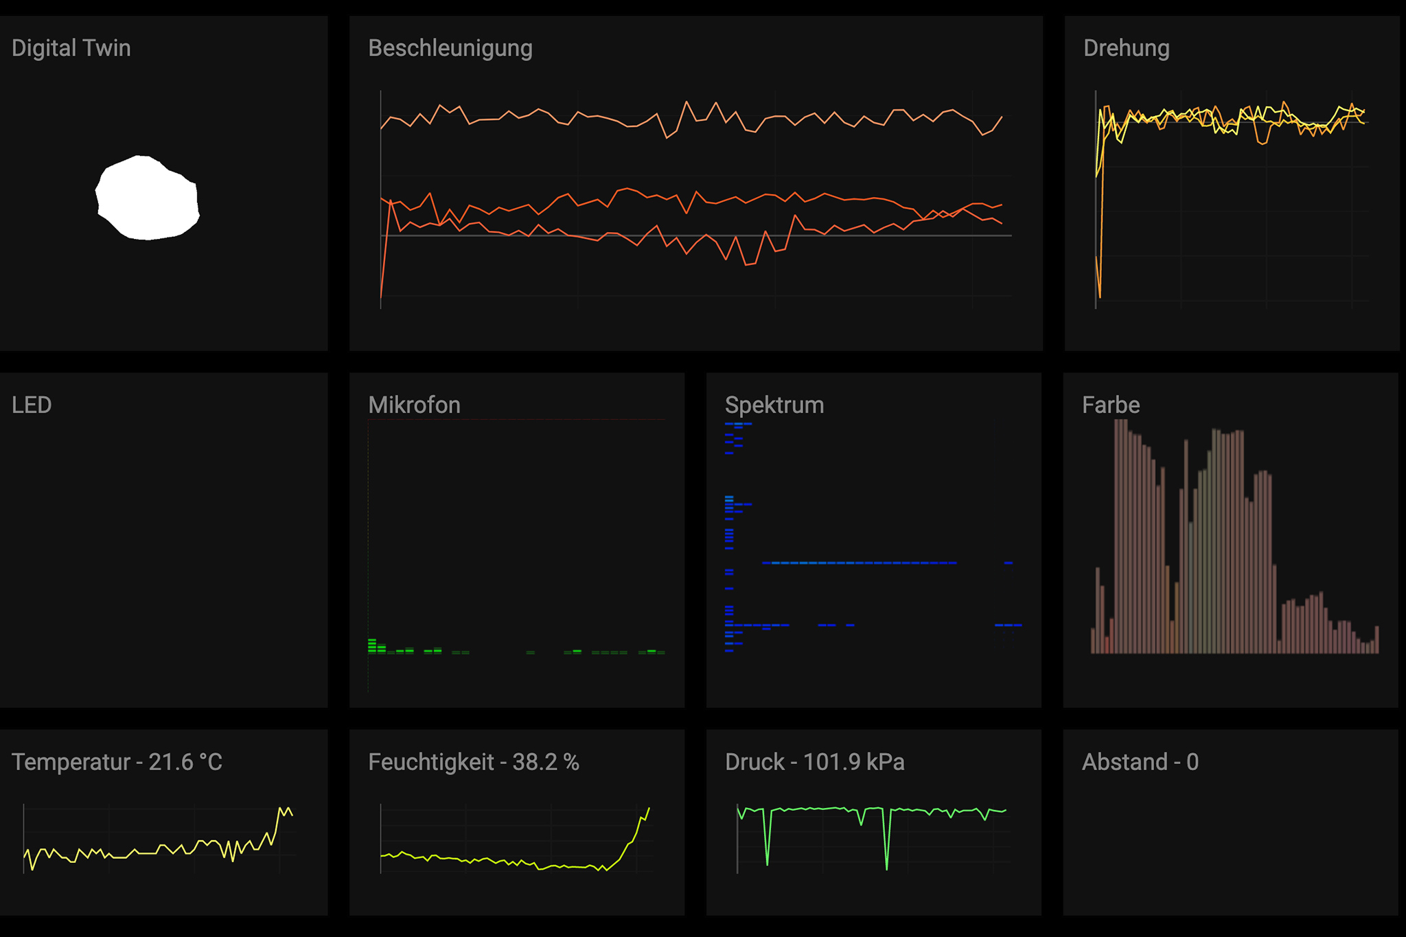The width and height of the screenshot is (1406, 937).
Task: Click the Feuchtigkeit 38.2 % heading
Action: point(473,762)
